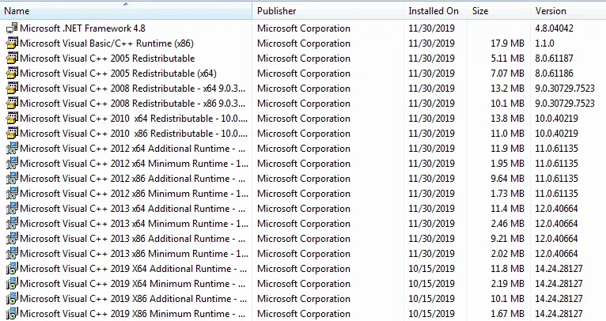Viewport: 606px width, 321px height.
Task: Click version 14.24.28127 in the 2019 X64 Minimum Runtime row
Action: (x=559, y=284)
